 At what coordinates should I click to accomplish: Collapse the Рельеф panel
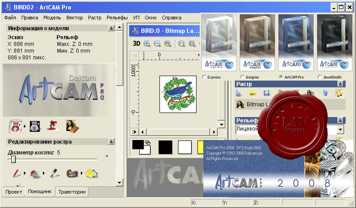[x=340, y=120]
